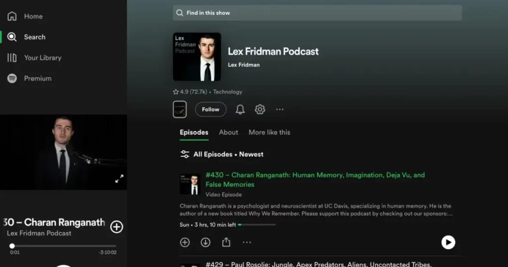Add the now-playing episode to library
The height and width of the screenshot is (267, 508).
click(117, 227)
